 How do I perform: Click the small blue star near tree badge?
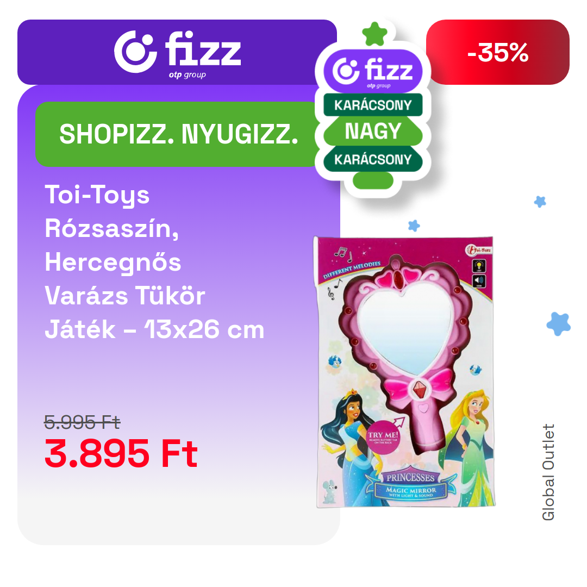pyautogui.click(x=414, y=226)
